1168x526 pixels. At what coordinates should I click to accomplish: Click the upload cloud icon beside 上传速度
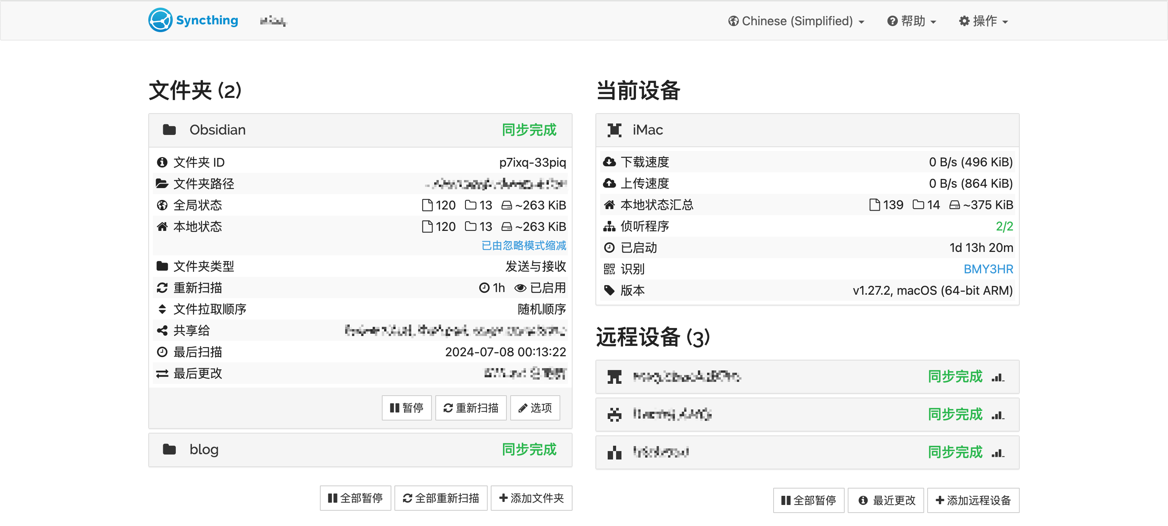coord(609,183)
